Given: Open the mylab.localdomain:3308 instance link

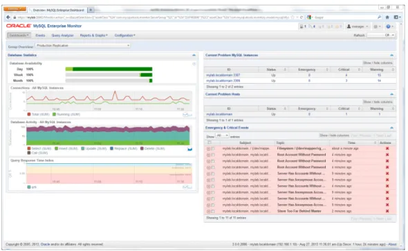Looking at the screenshot, I should [223, 81].
